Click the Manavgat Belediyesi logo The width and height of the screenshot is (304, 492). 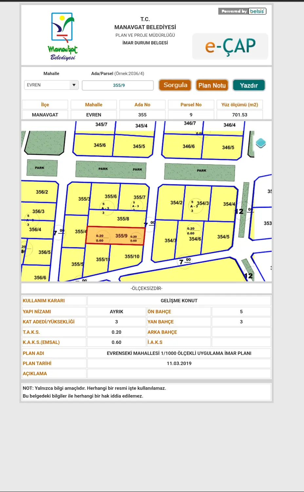(63, 36)
